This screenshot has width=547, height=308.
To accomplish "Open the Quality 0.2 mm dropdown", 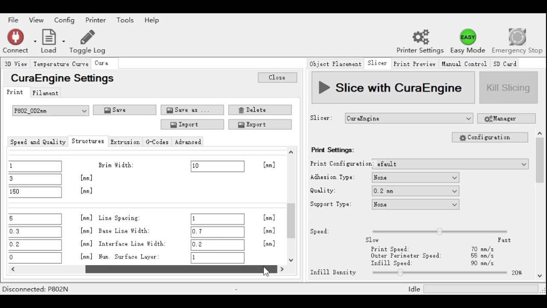I will [x=415, y=191].
